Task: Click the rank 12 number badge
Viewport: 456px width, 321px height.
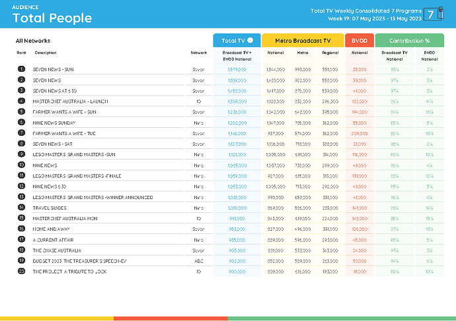Action: (21, 187)
